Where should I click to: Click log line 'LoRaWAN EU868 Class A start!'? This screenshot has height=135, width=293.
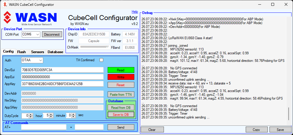tap(177, 38)
